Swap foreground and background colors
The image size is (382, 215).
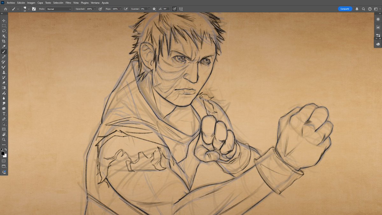[6, 149]
